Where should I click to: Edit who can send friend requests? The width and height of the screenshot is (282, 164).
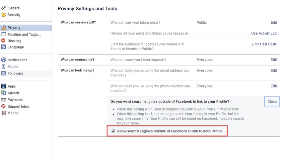pos(274,60)
